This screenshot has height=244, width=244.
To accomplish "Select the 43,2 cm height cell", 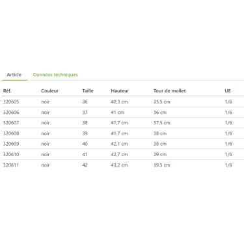I will [x=119, y=165].
